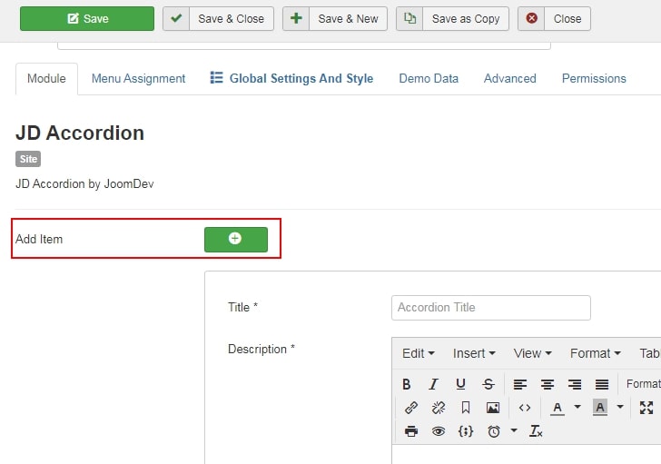The height and width of the screenshot is (464, 661).
Task: Click the JD Accordion heading
Action: point(80,133)
